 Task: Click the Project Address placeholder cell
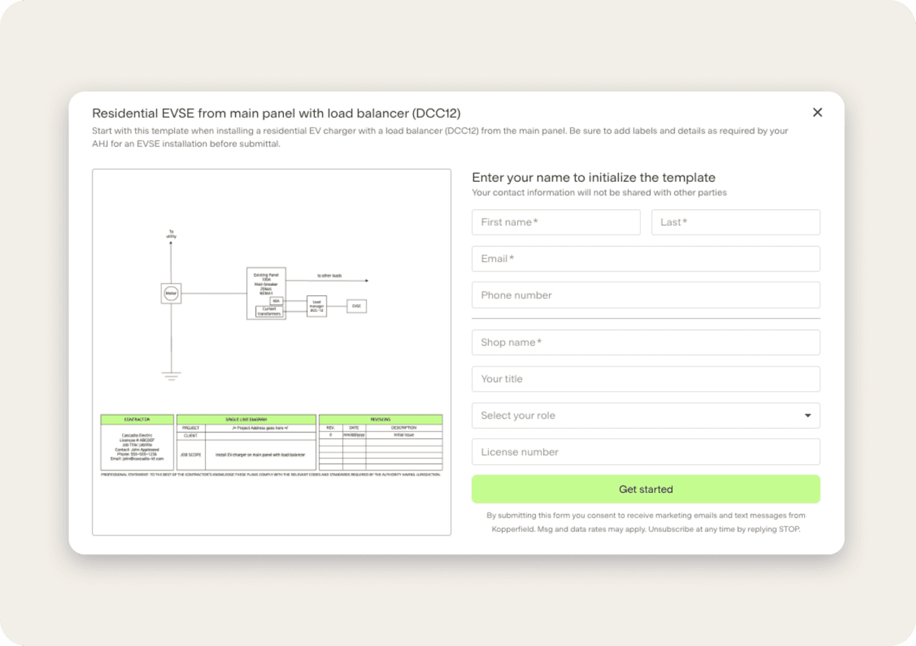click(260, 428)
